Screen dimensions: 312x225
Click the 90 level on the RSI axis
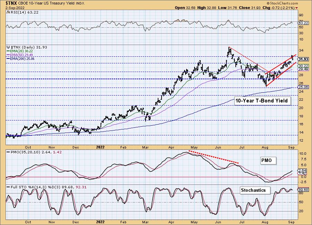301,15
